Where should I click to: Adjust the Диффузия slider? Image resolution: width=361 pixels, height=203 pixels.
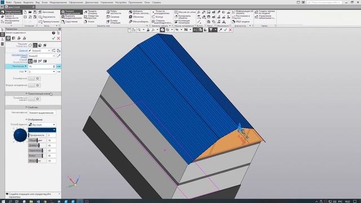tap(37, 145)
